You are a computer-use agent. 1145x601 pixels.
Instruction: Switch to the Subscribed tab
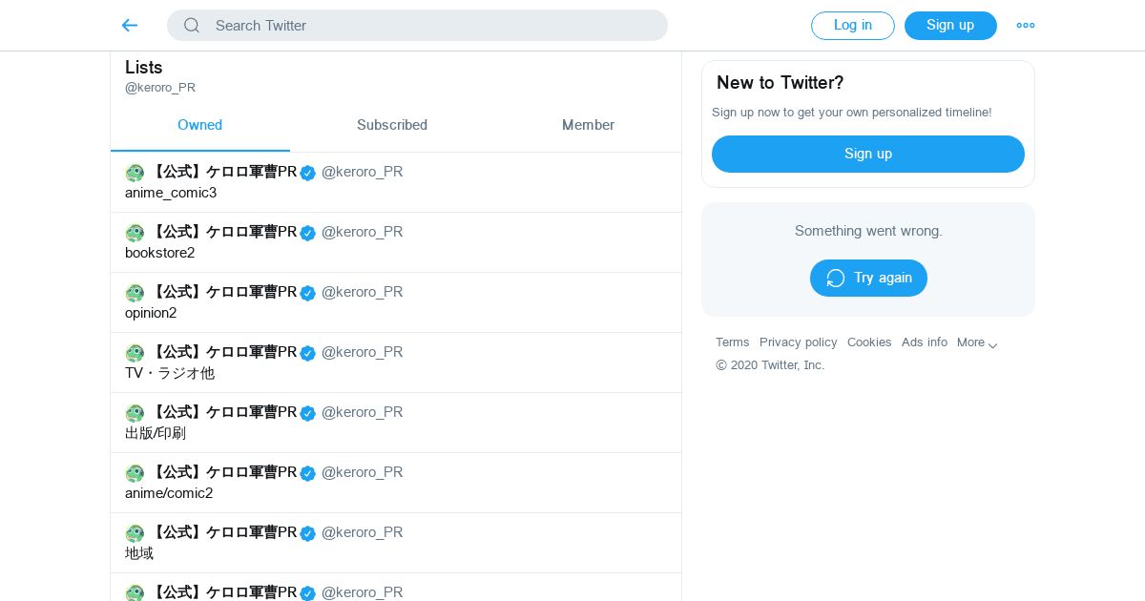coord(391,125)
